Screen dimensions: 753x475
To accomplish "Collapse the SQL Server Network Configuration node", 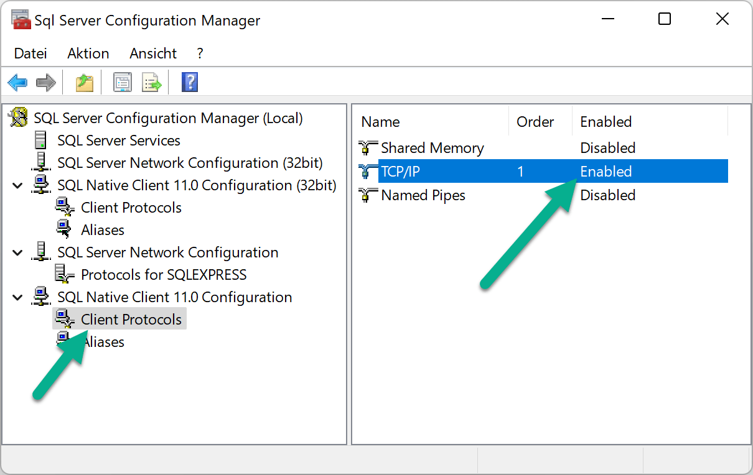I will [x=18, y=252].
